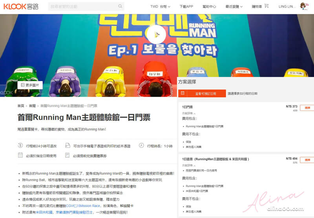Open the 幫助中心 menu item

209,6
